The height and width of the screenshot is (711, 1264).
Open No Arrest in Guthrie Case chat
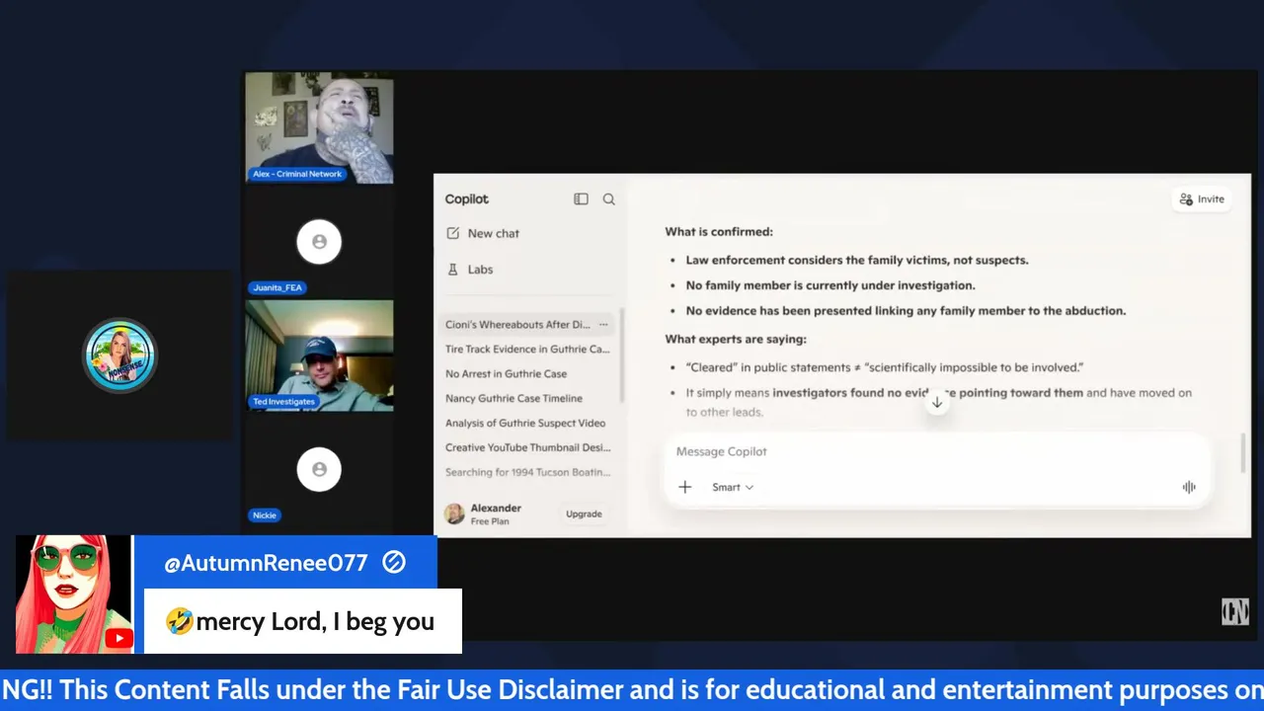click(506, 373)
